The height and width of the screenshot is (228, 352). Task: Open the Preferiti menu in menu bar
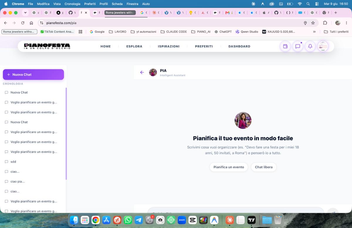click(90, 4)
